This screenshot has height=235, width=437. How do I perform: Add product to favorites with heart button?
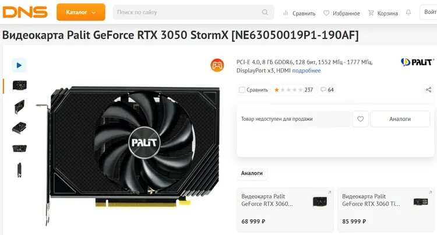[360, 119]
